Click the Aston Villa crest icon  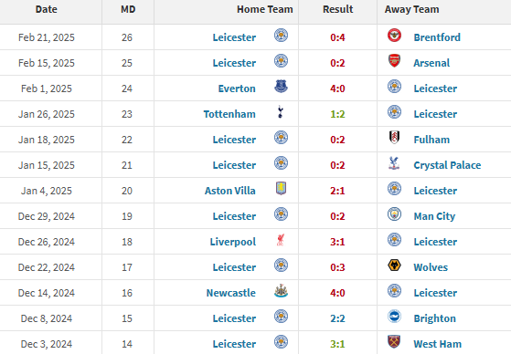[281, 188]
